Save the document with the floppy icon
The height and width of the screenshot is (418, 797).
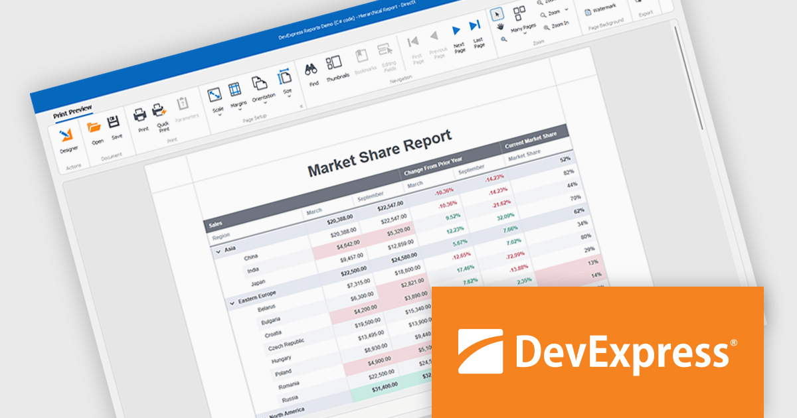point(114,122)
